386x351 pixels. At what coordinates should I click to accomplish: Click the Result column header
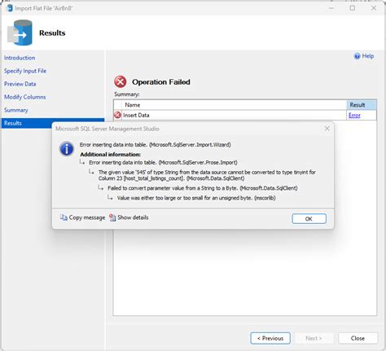(362, 105)
